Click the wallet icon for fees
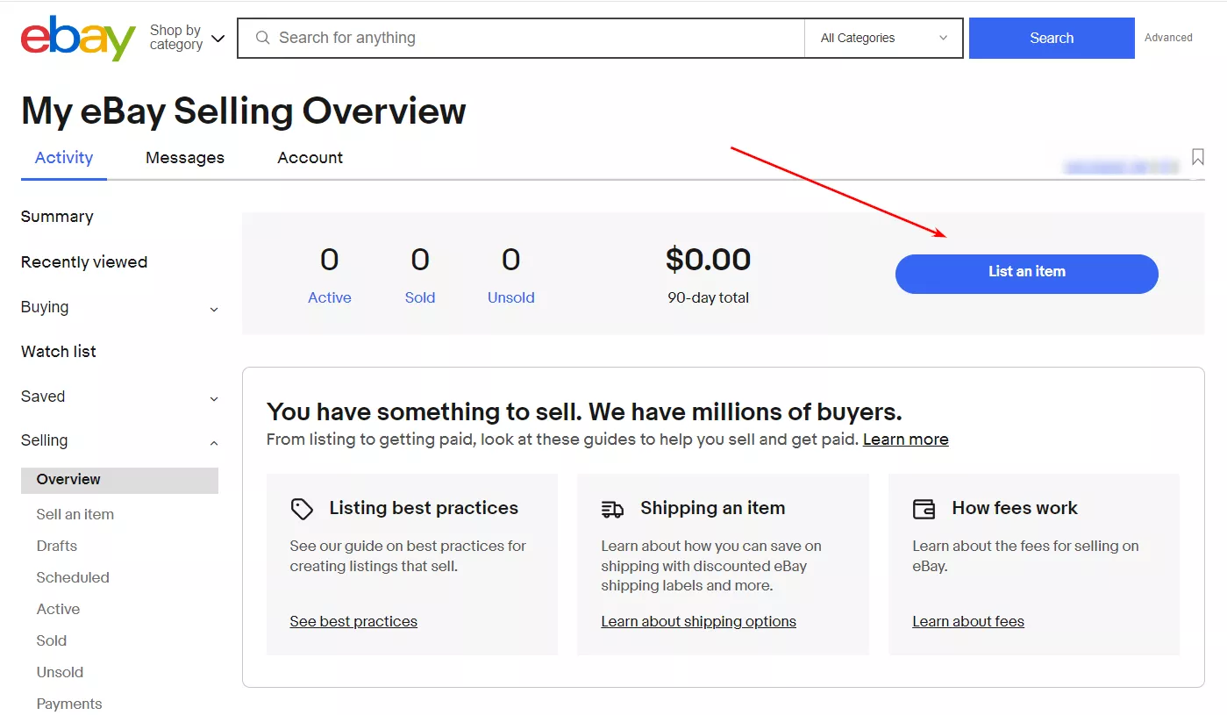 (x=924, y=509)
